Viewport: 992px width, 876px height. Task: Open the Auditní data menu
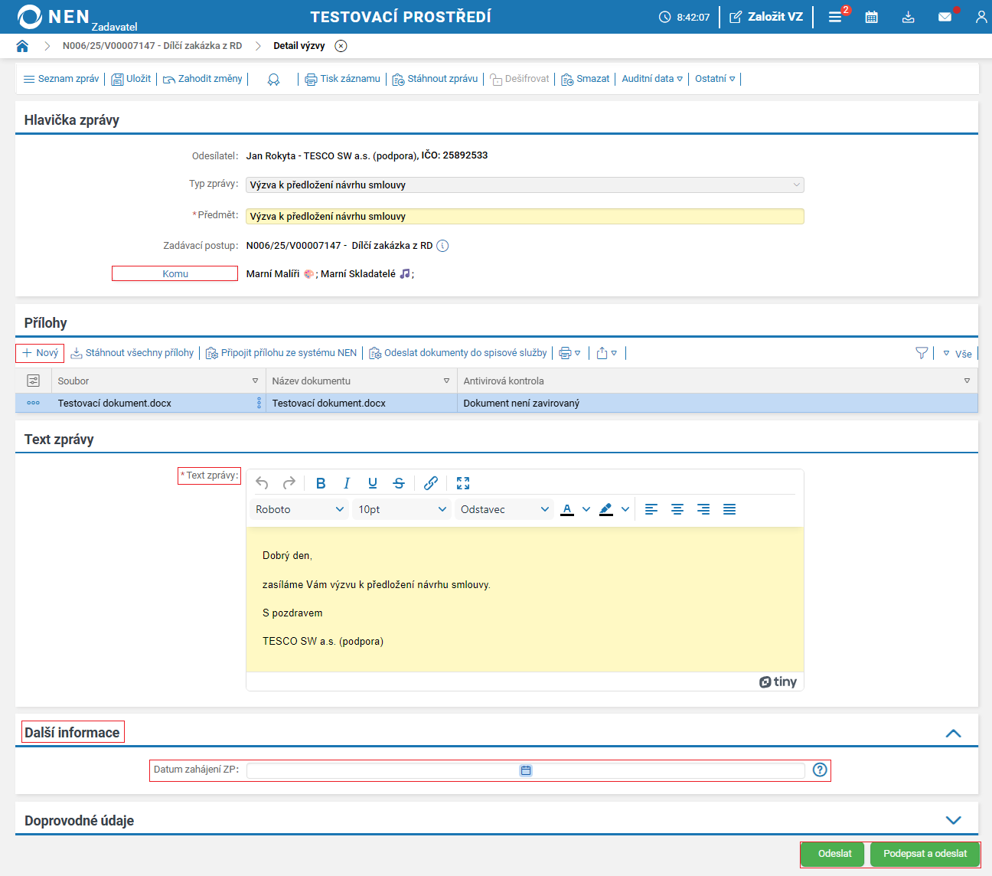point(652,79)
